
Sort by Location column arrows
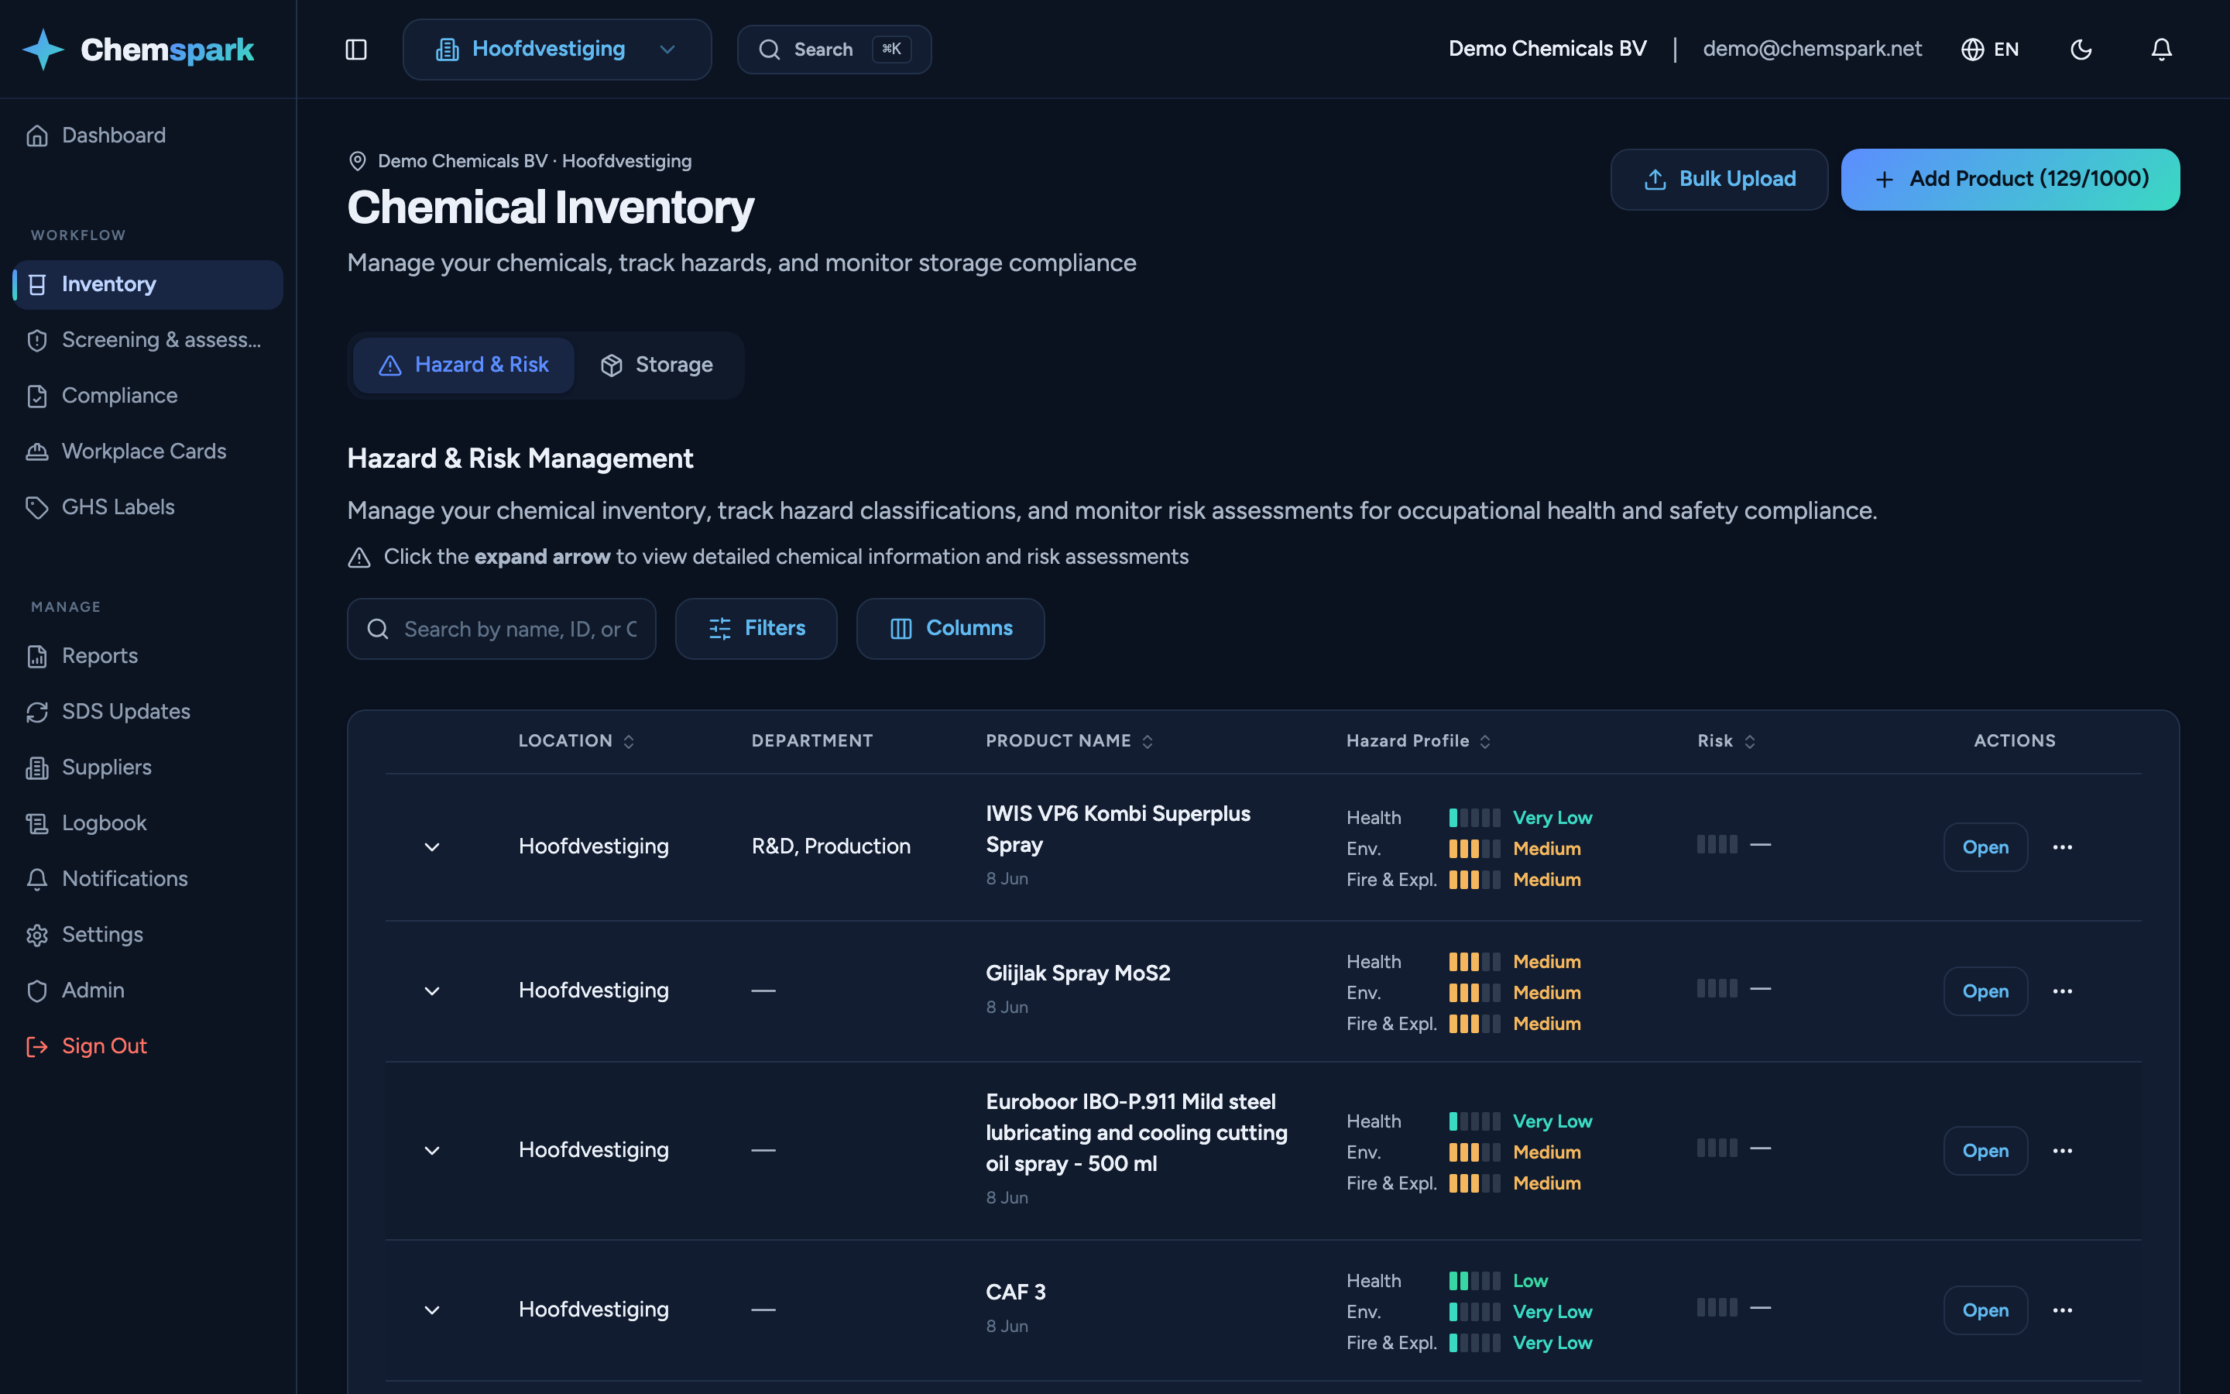coord(629,742)
